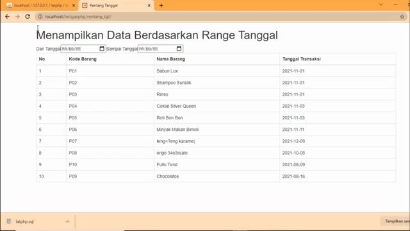Screen dimensions: 410x231
Task: Expand options chevron for latphp.sql download
Action: pos(68,221)
